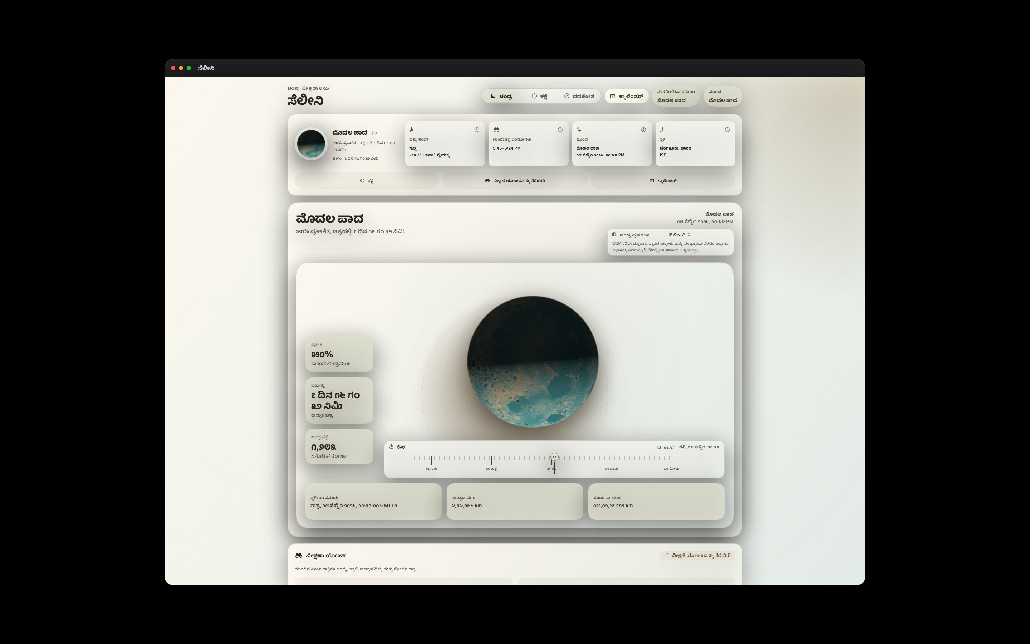Open info icon on ಸ್ಥಳ card
The image size is (1030, 644).
[x=727, y=130]
